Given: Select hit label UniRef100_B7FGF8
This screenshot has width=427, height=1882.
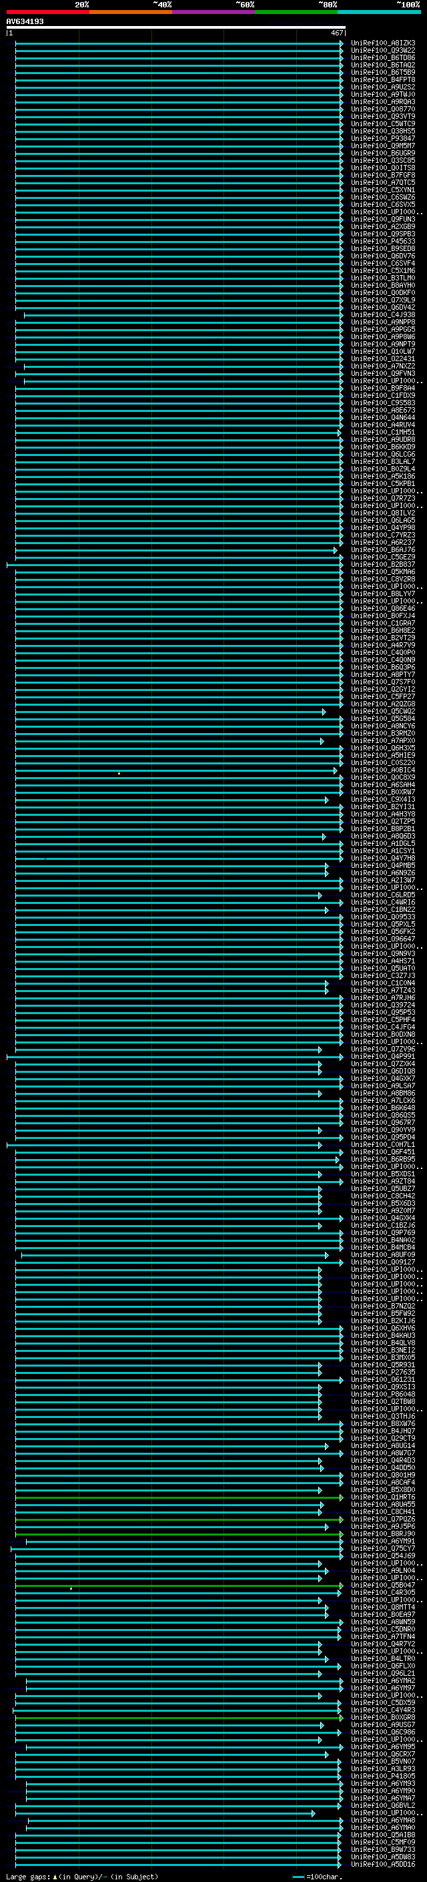Looking at the screenshot, I should click(x=383, y=176).
